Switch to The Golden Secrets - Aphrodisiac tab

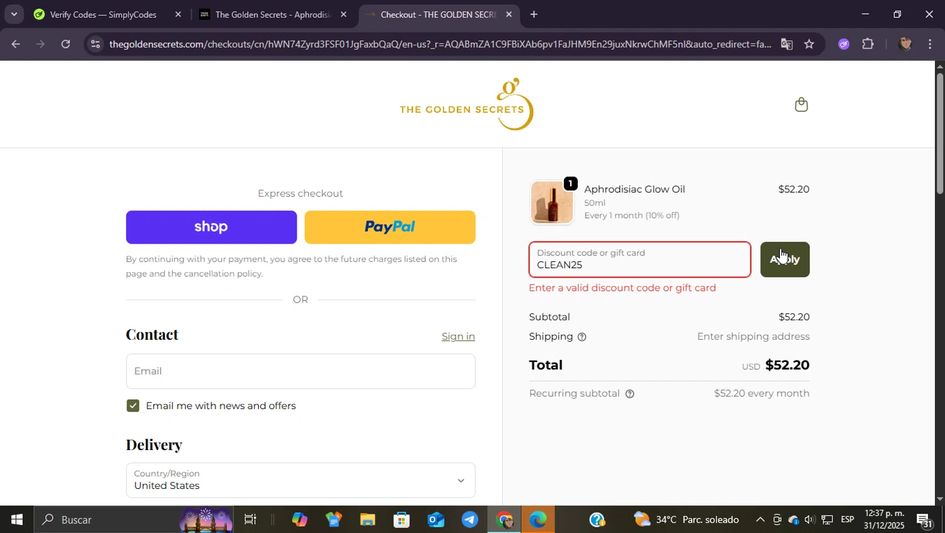click(272, 14)
